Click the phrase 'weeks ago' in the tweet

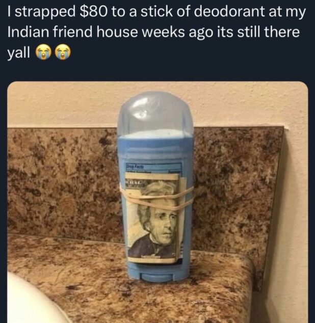(x=177, y=32)
